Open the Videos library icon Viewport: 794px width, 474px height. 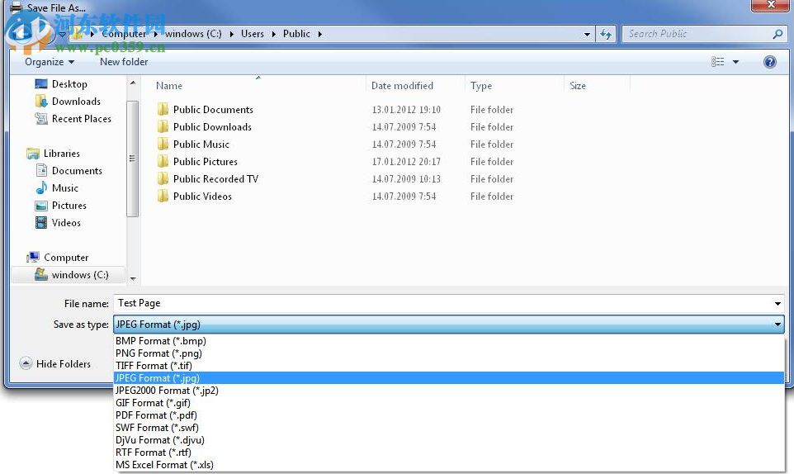tap(41, 223)
